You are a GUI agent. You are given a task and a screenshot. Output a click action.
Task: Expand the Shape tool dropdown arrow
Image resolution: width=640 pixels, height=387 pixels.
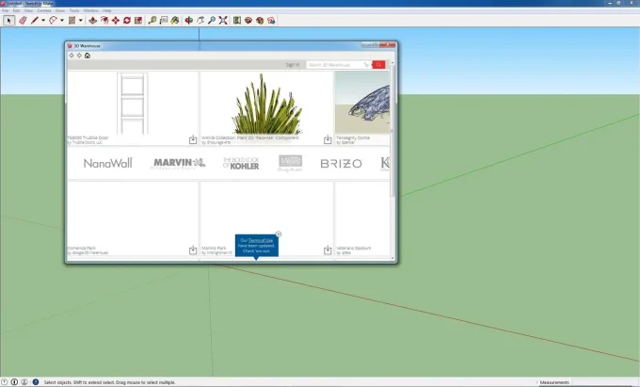pyautogui.click(x=82, y=20)
